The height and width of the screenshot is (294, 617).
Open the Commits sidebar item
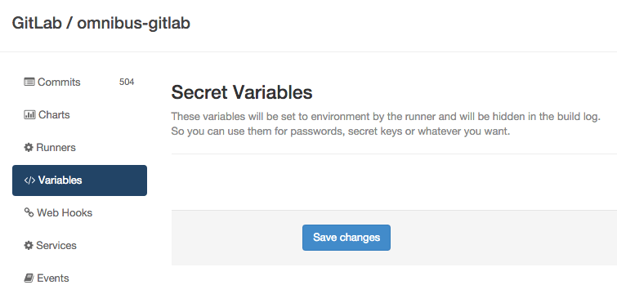pyautogui.click(x=79, y=82)
